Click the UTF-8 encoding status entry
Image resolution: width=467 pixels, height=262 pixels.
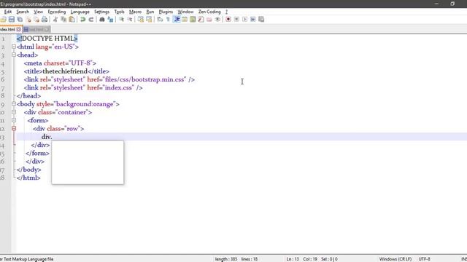pyautogui.click(x=424, y=259)
